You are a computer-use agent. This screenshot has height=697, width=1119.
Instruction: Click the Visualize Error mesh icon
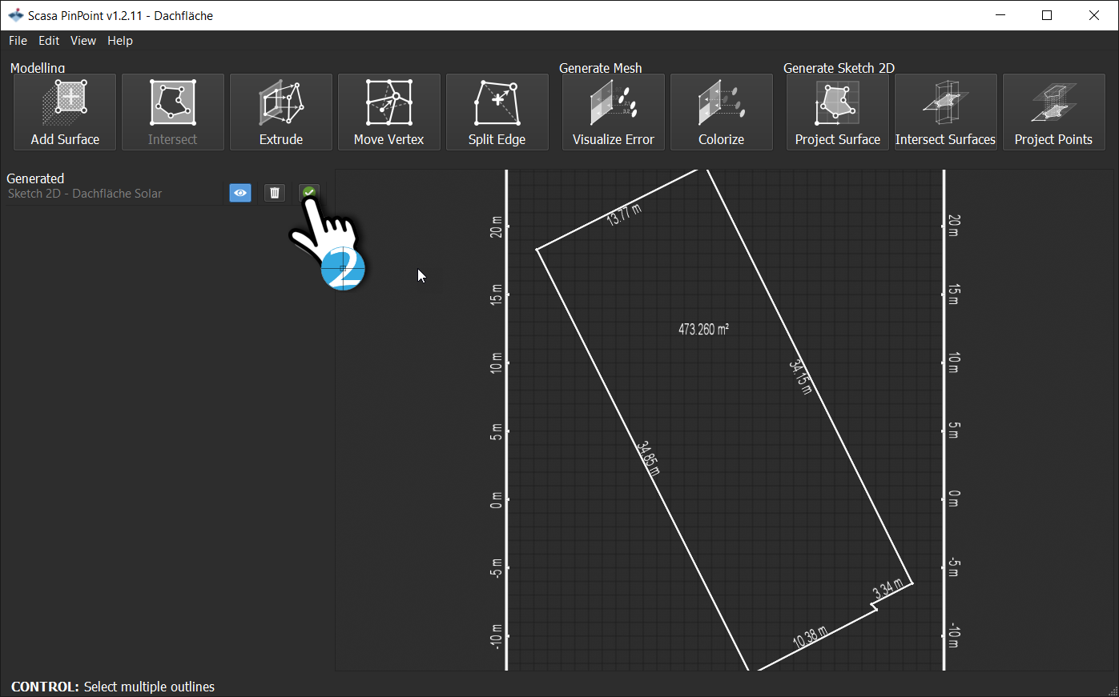(x=613, y=112)
